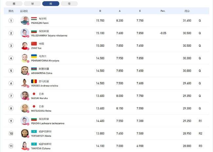Click the Hungary flag icon

tap(34, 19)
